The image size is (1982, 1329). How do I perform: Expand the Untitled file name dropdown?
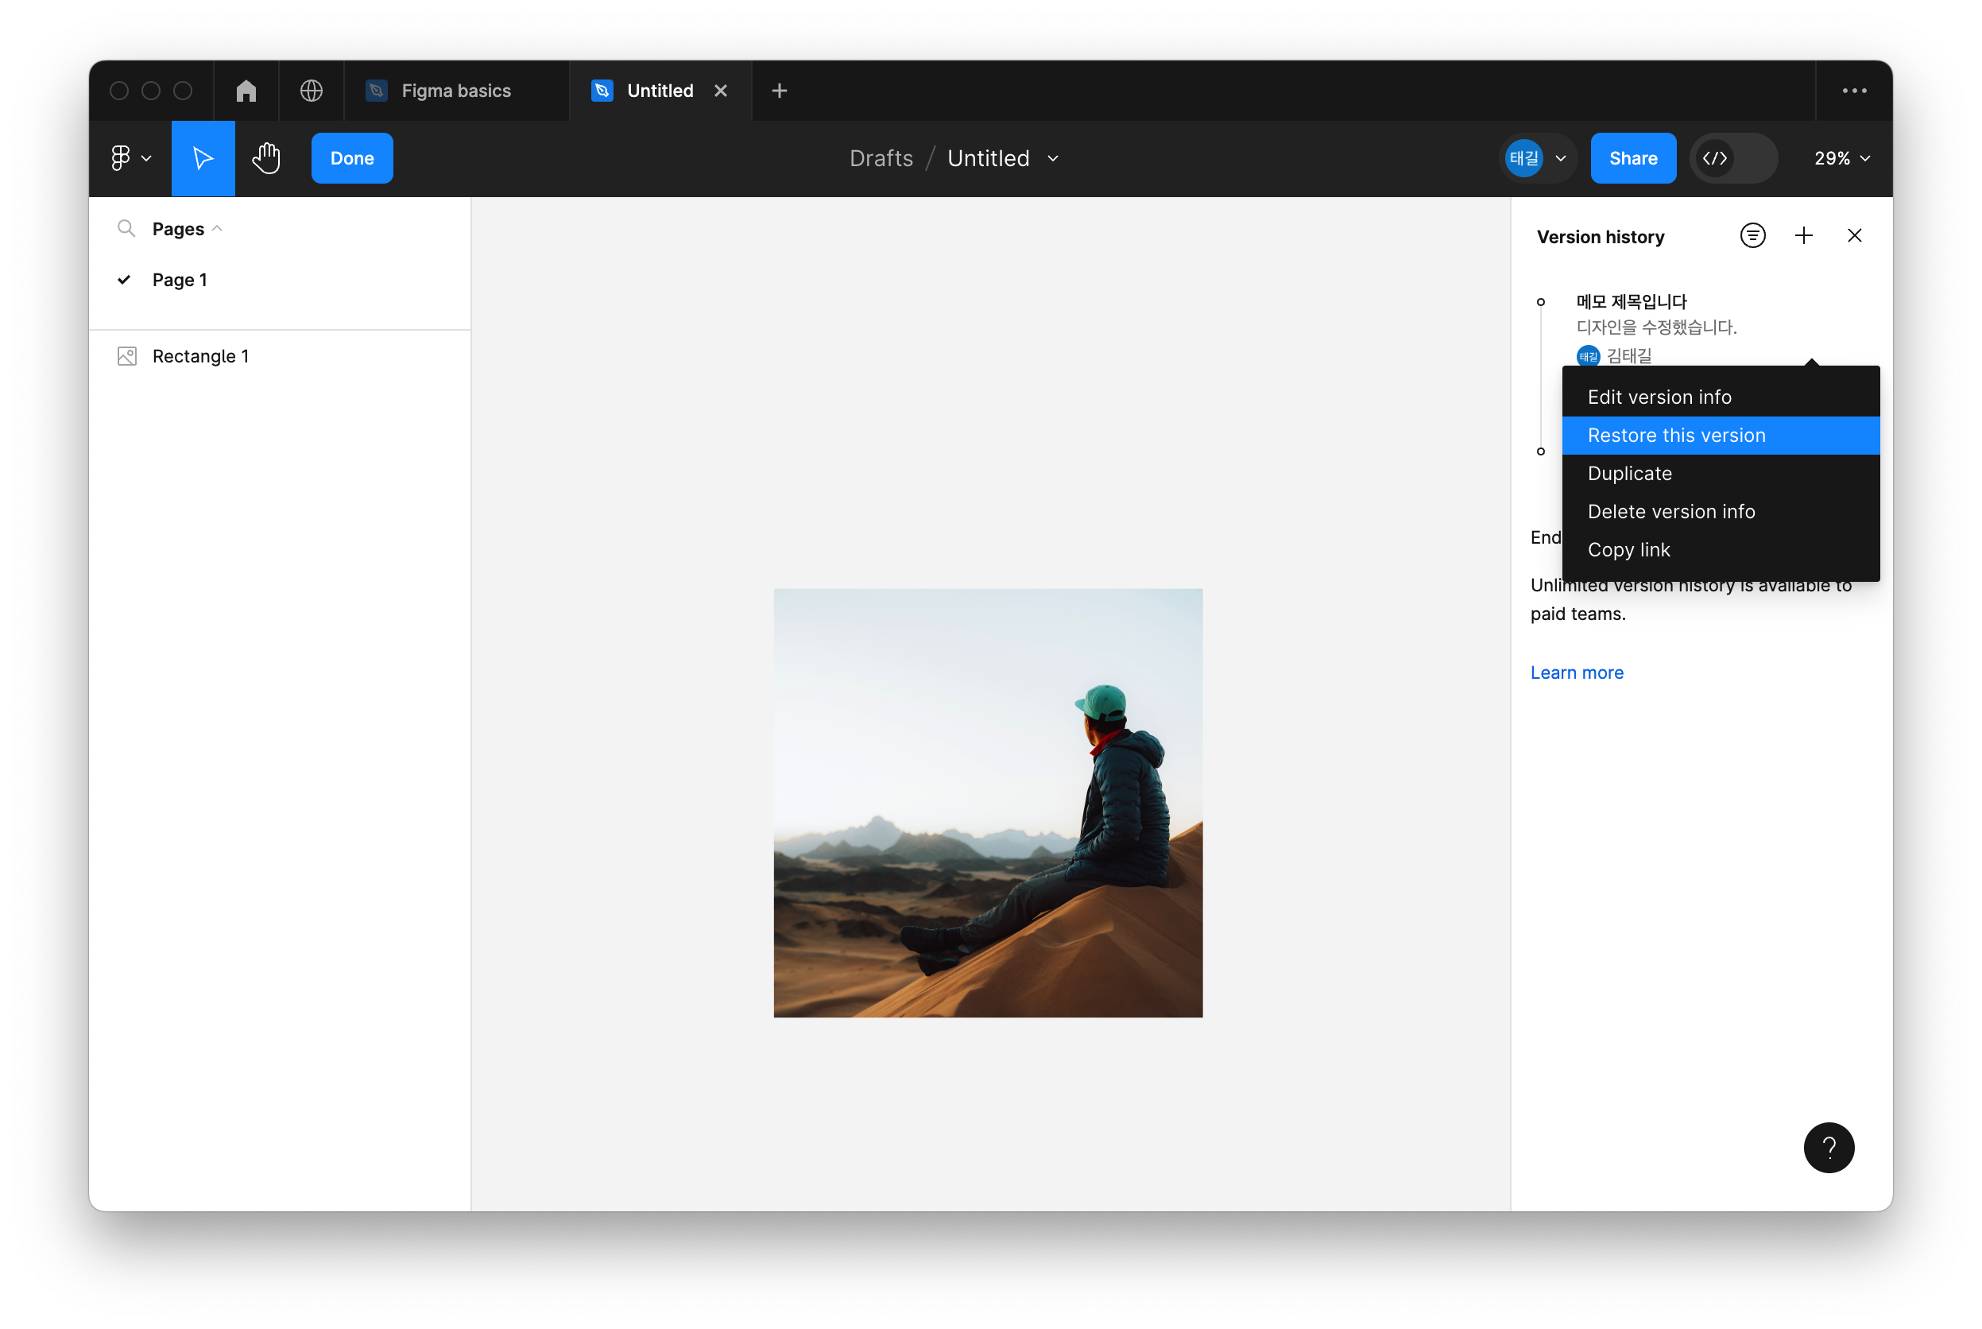[x=1053, y=158]
